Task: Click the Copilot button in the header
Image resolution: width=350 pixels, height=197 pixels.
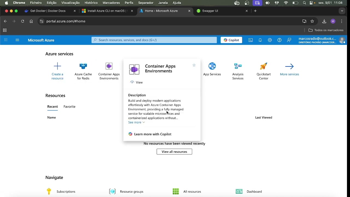Action: point(231,40)
